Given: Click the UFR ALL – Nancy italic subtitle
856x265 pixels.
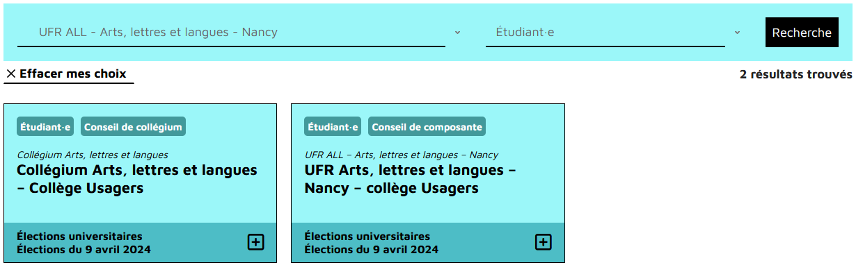Looking at the screenshot, I should [x=402, y=155].
